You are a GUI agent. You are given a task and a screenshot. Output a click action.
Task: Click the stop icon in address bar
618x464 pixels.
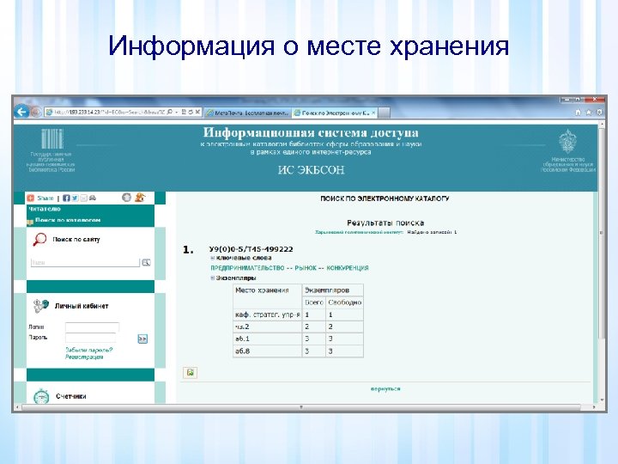(197, 113)
